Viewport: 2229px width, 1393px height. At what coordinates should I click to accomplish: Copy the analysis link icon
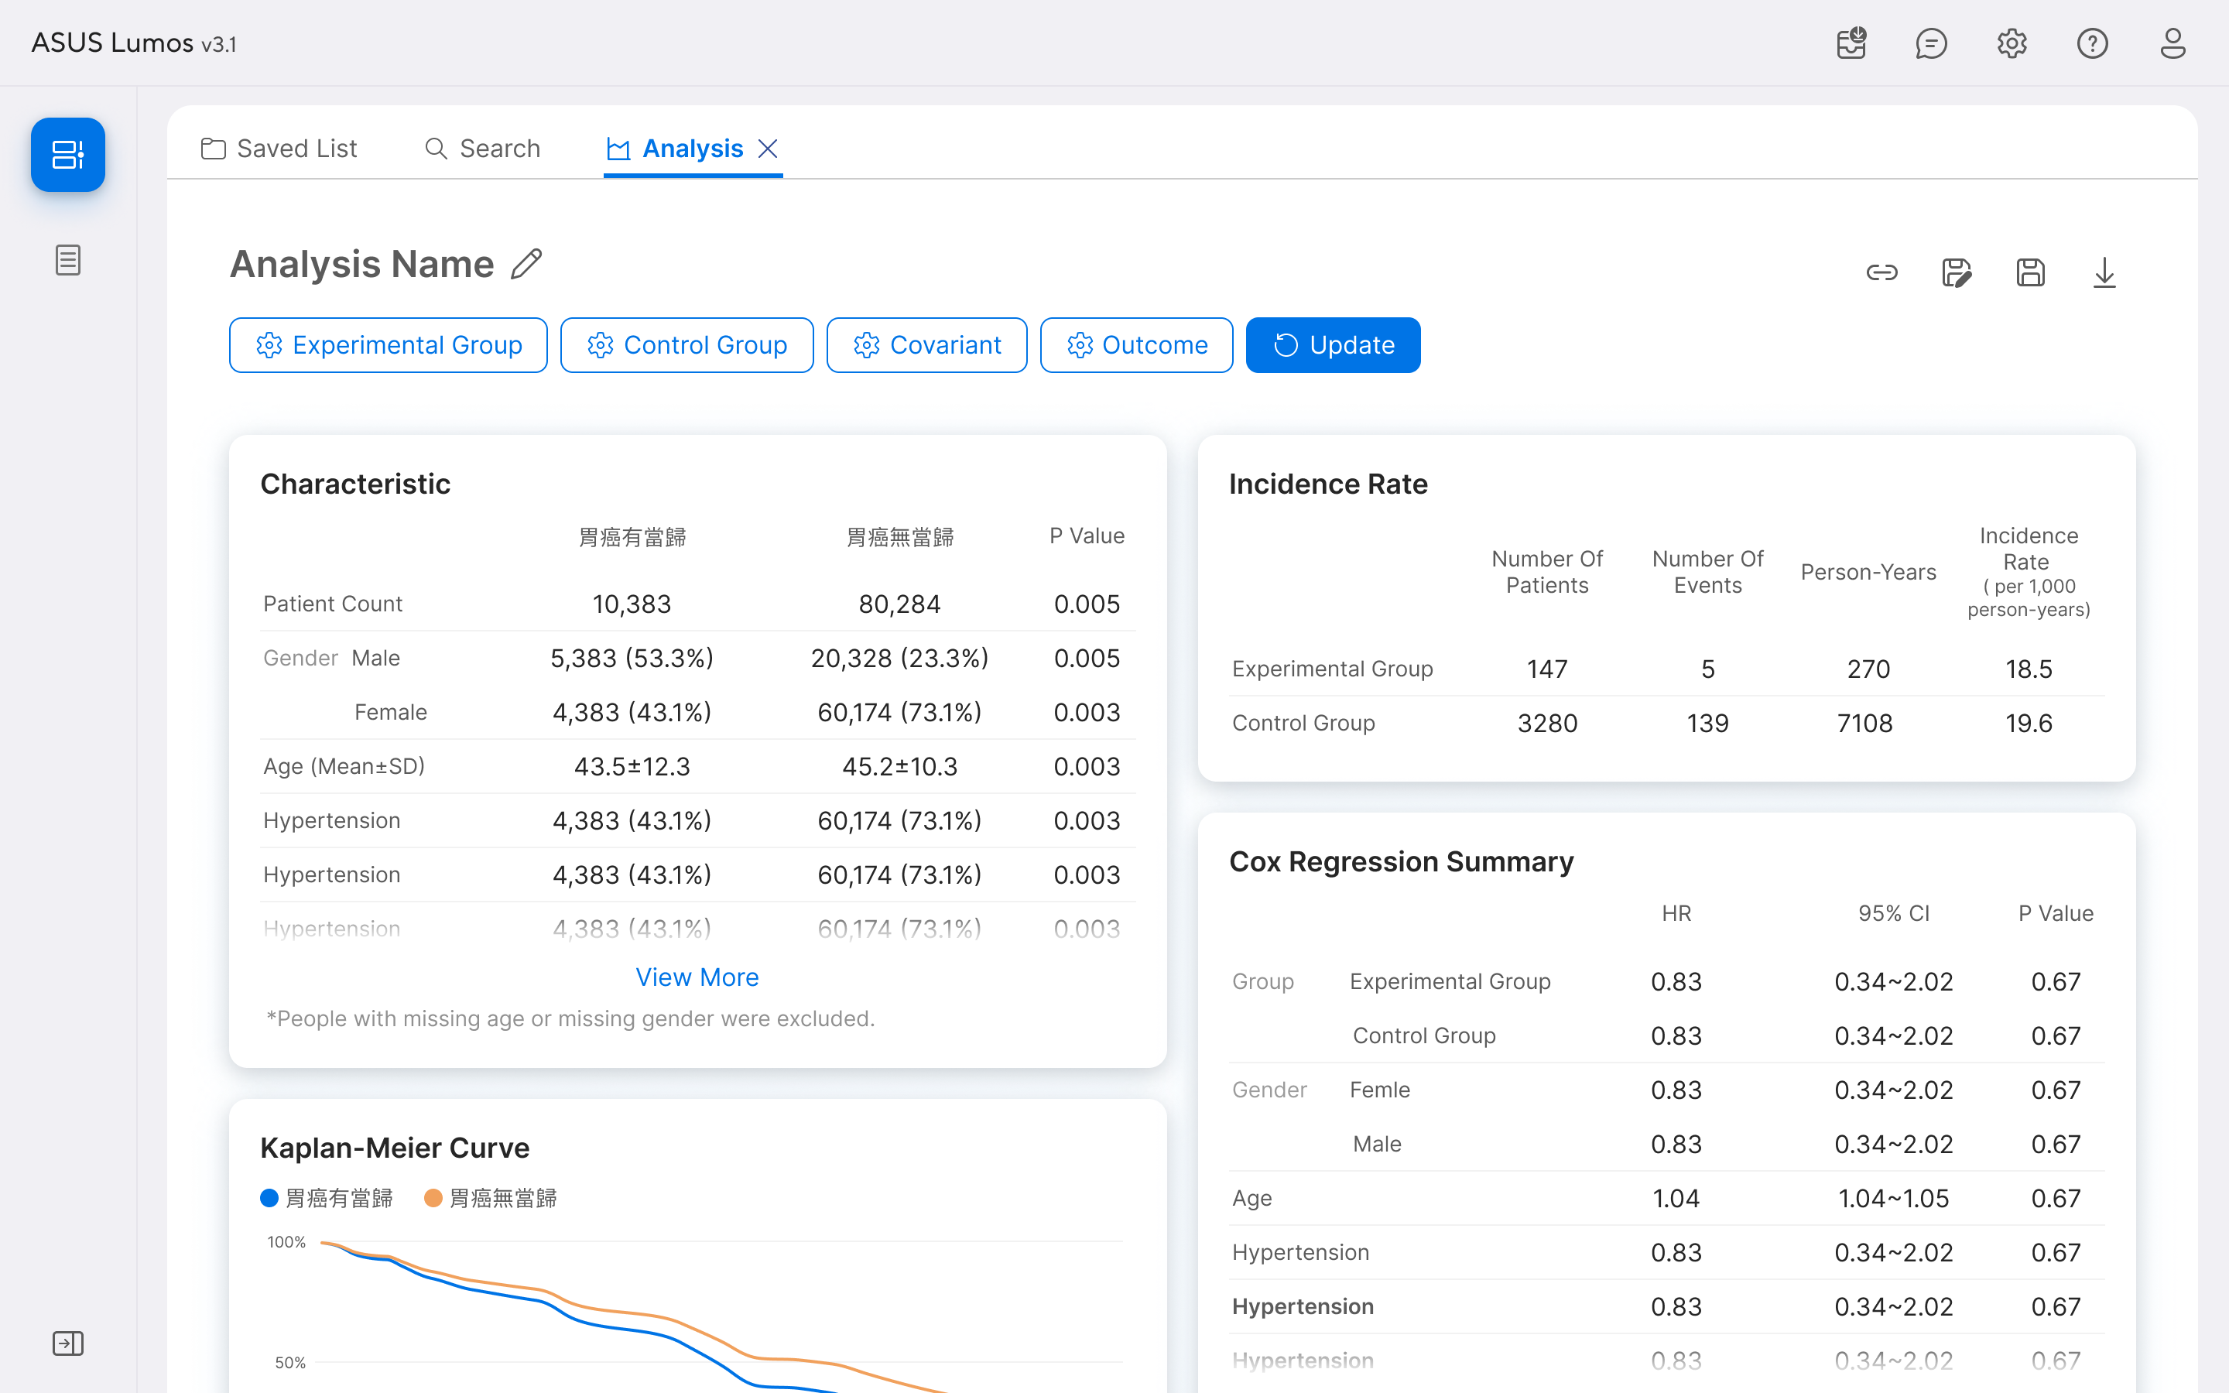(x=1881, y=272)
